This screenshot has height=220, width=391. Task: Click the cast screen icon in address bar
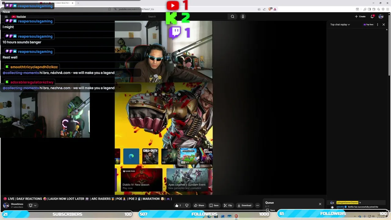tap(259, 9)
